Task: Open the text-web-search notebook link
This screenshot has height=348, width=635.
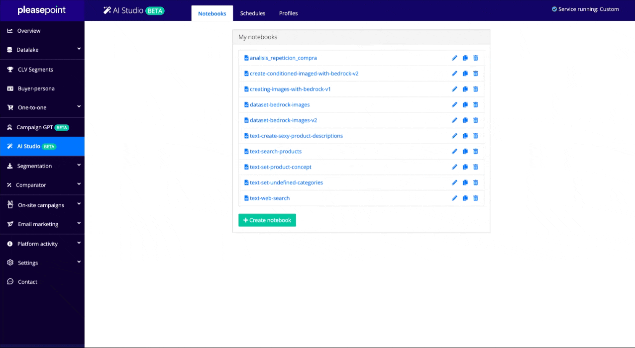Action: tap(269, 198)
